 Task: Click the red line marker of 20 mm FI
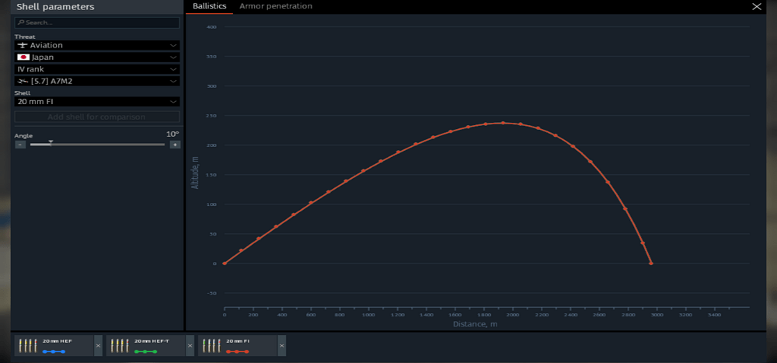pos(237,351)
